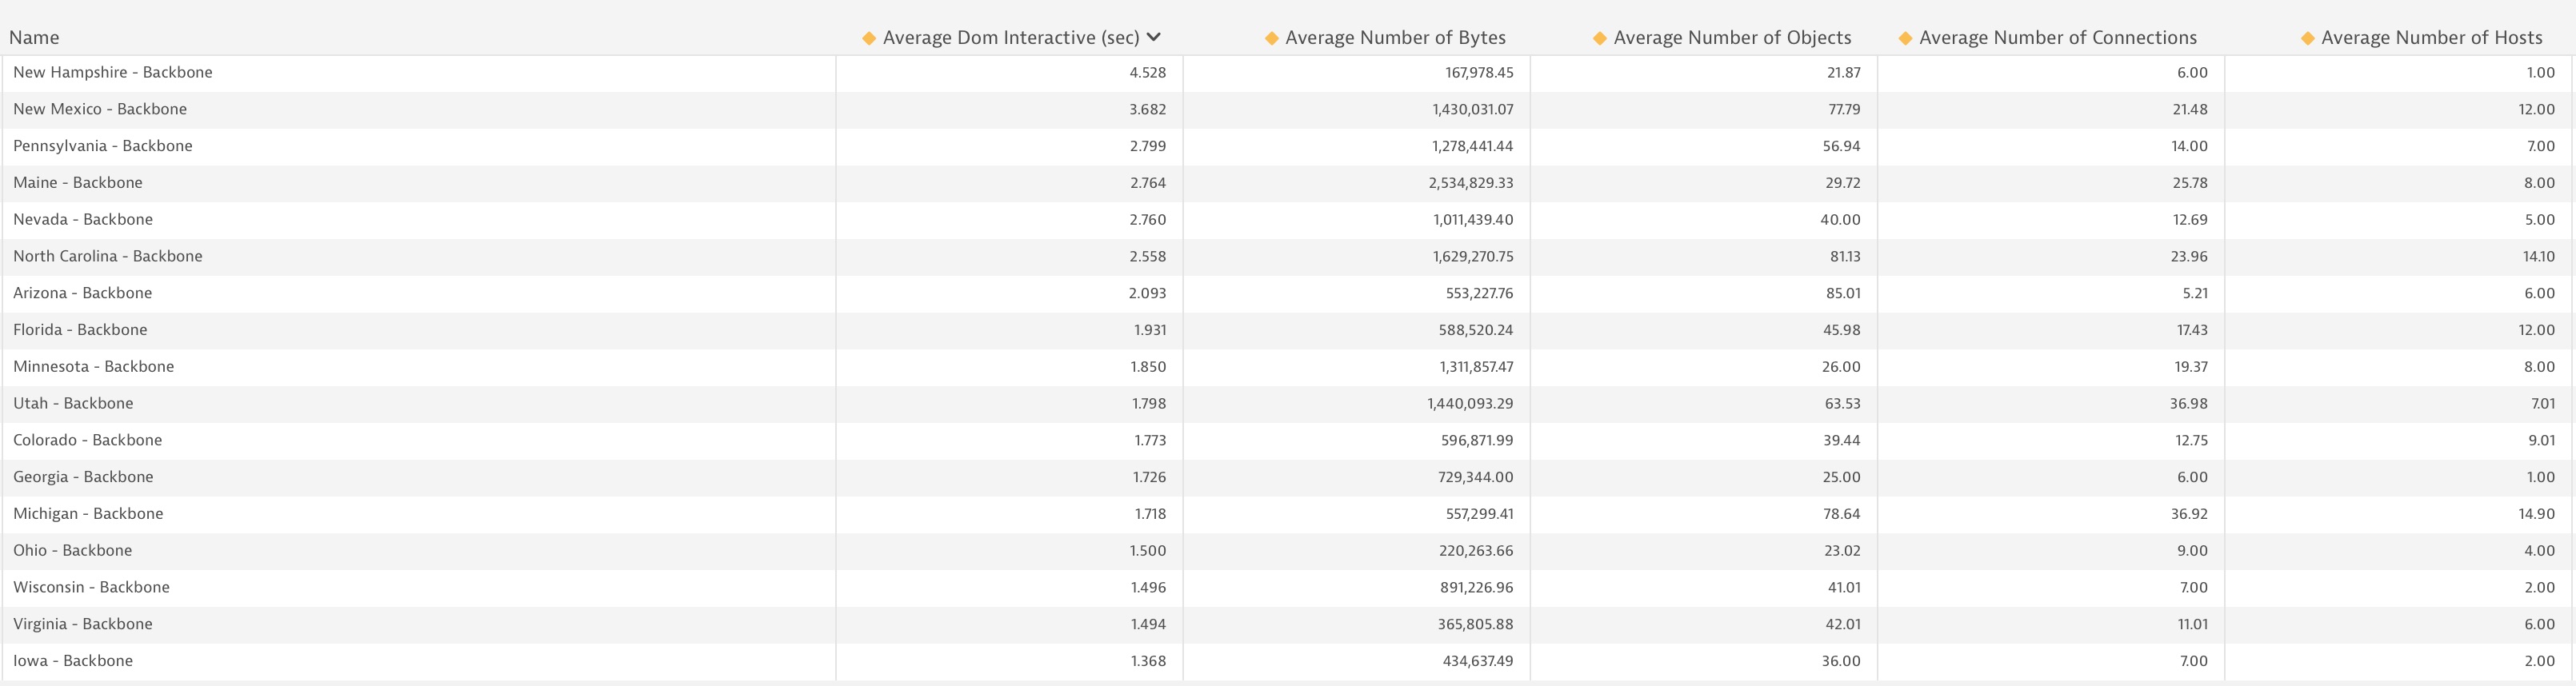
Task: Sort by Average Dom Interactive (sec) header
Action: (1011, 38)
